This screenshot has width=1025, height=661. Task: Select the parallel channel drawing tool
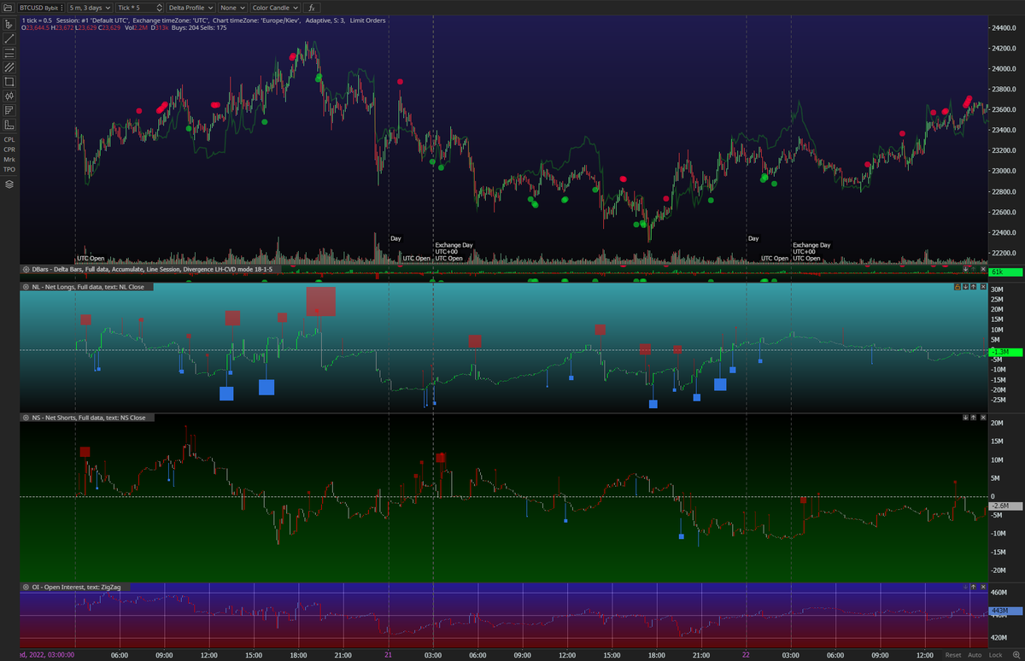[9, 67]
